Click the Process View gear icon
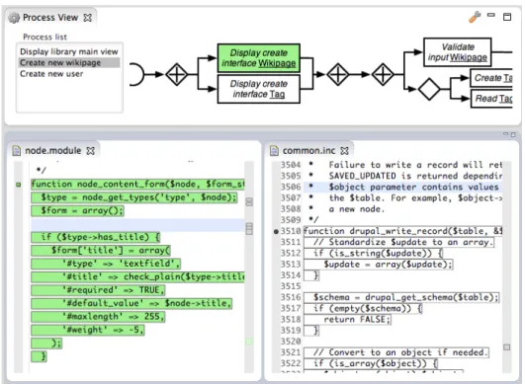The height and width of the screenshot is (384, 525). point(14,18)
